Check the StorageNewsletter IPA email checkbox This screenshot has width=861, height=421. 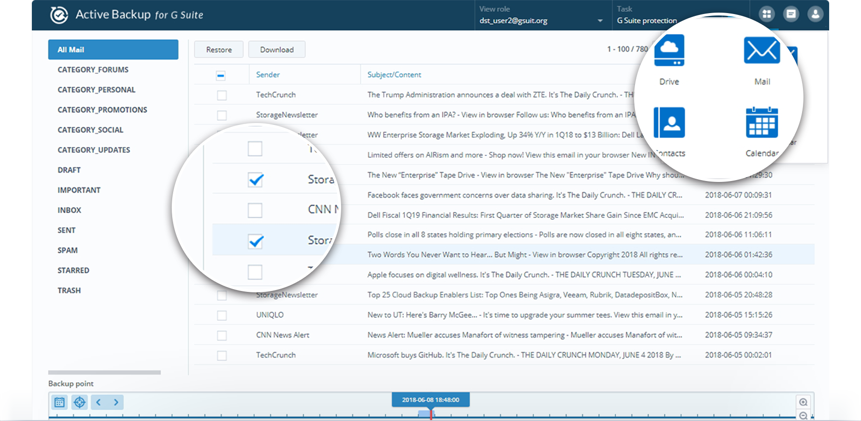(222, 115)
